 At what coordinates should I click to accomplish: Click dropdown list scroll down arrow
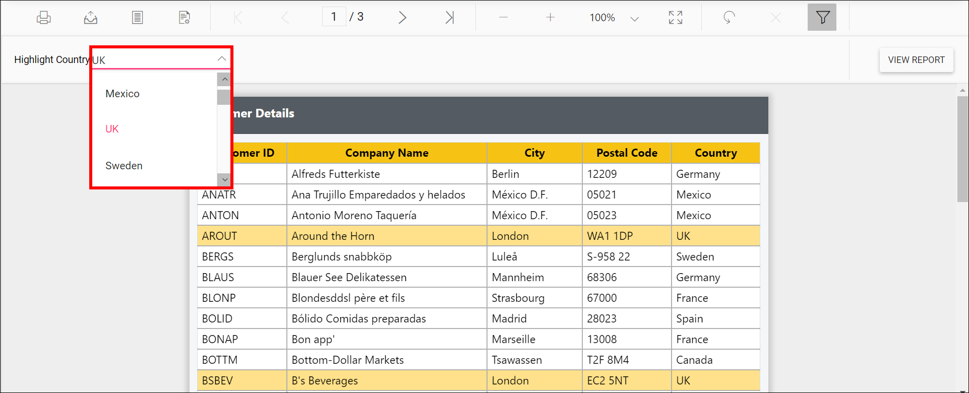224,179
